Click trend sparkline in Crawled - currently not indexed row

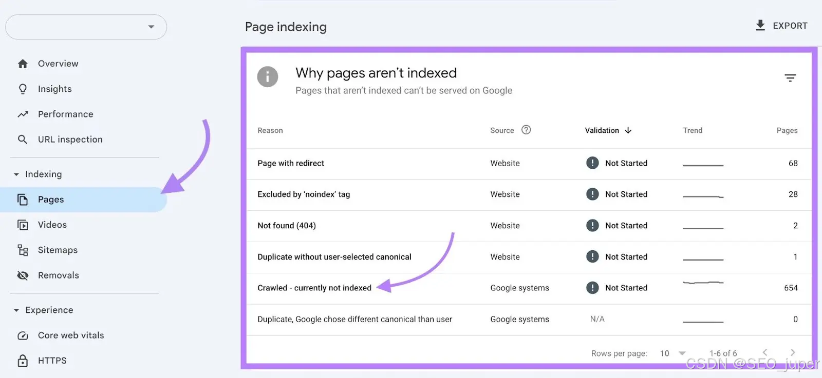pos(703,283)
